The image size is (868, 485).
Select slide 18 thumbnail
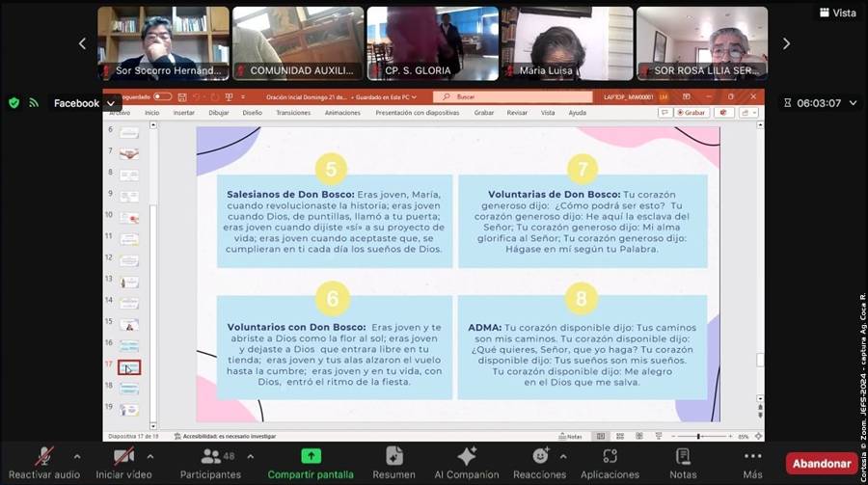coord(129,389)
